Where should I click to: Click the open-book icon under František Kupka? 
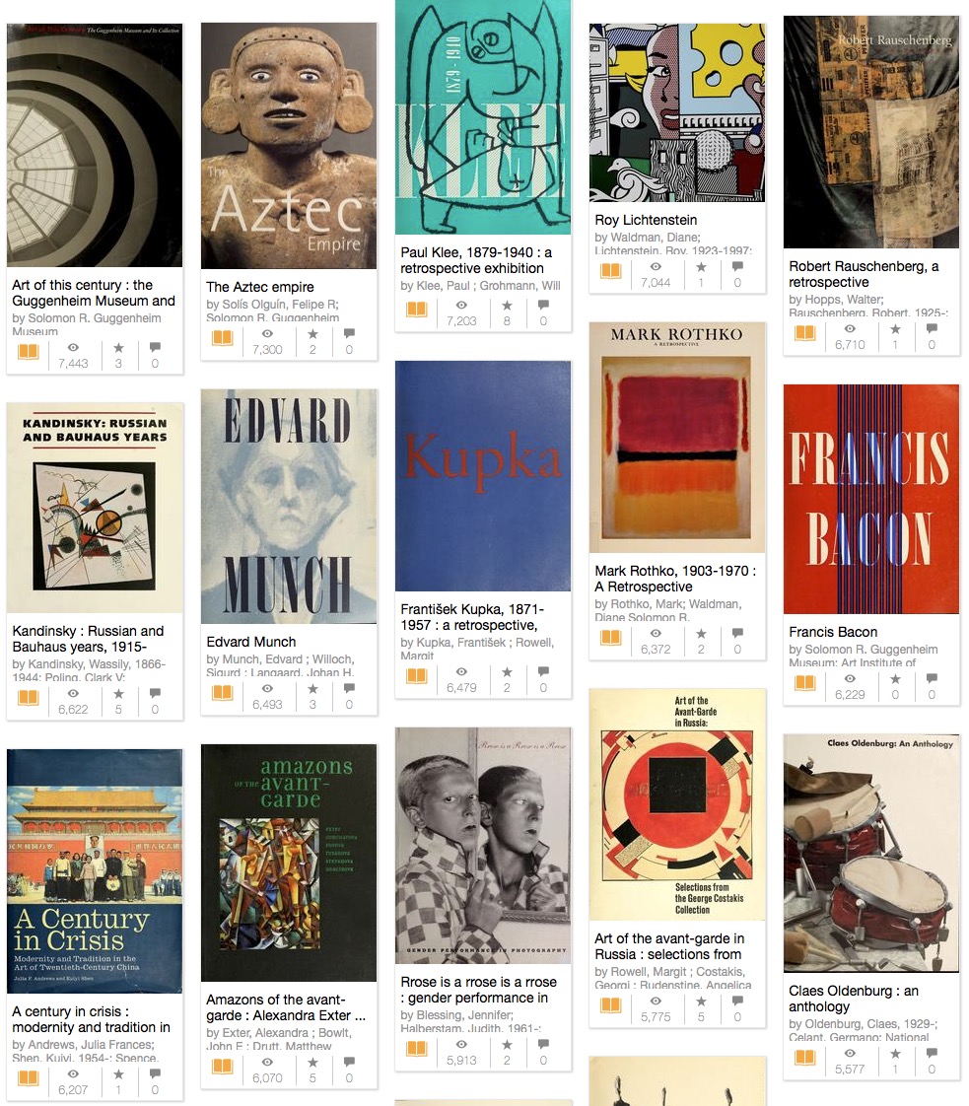click(417, 676)
